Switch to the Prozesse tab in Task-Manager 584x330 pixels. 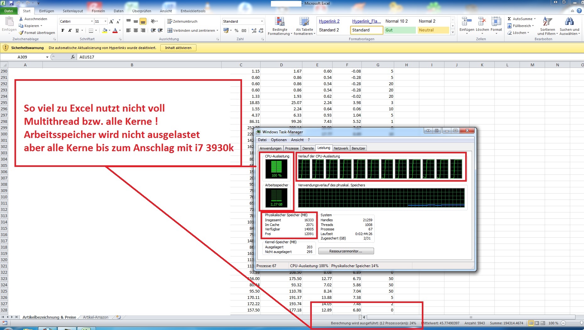point(292,148)
